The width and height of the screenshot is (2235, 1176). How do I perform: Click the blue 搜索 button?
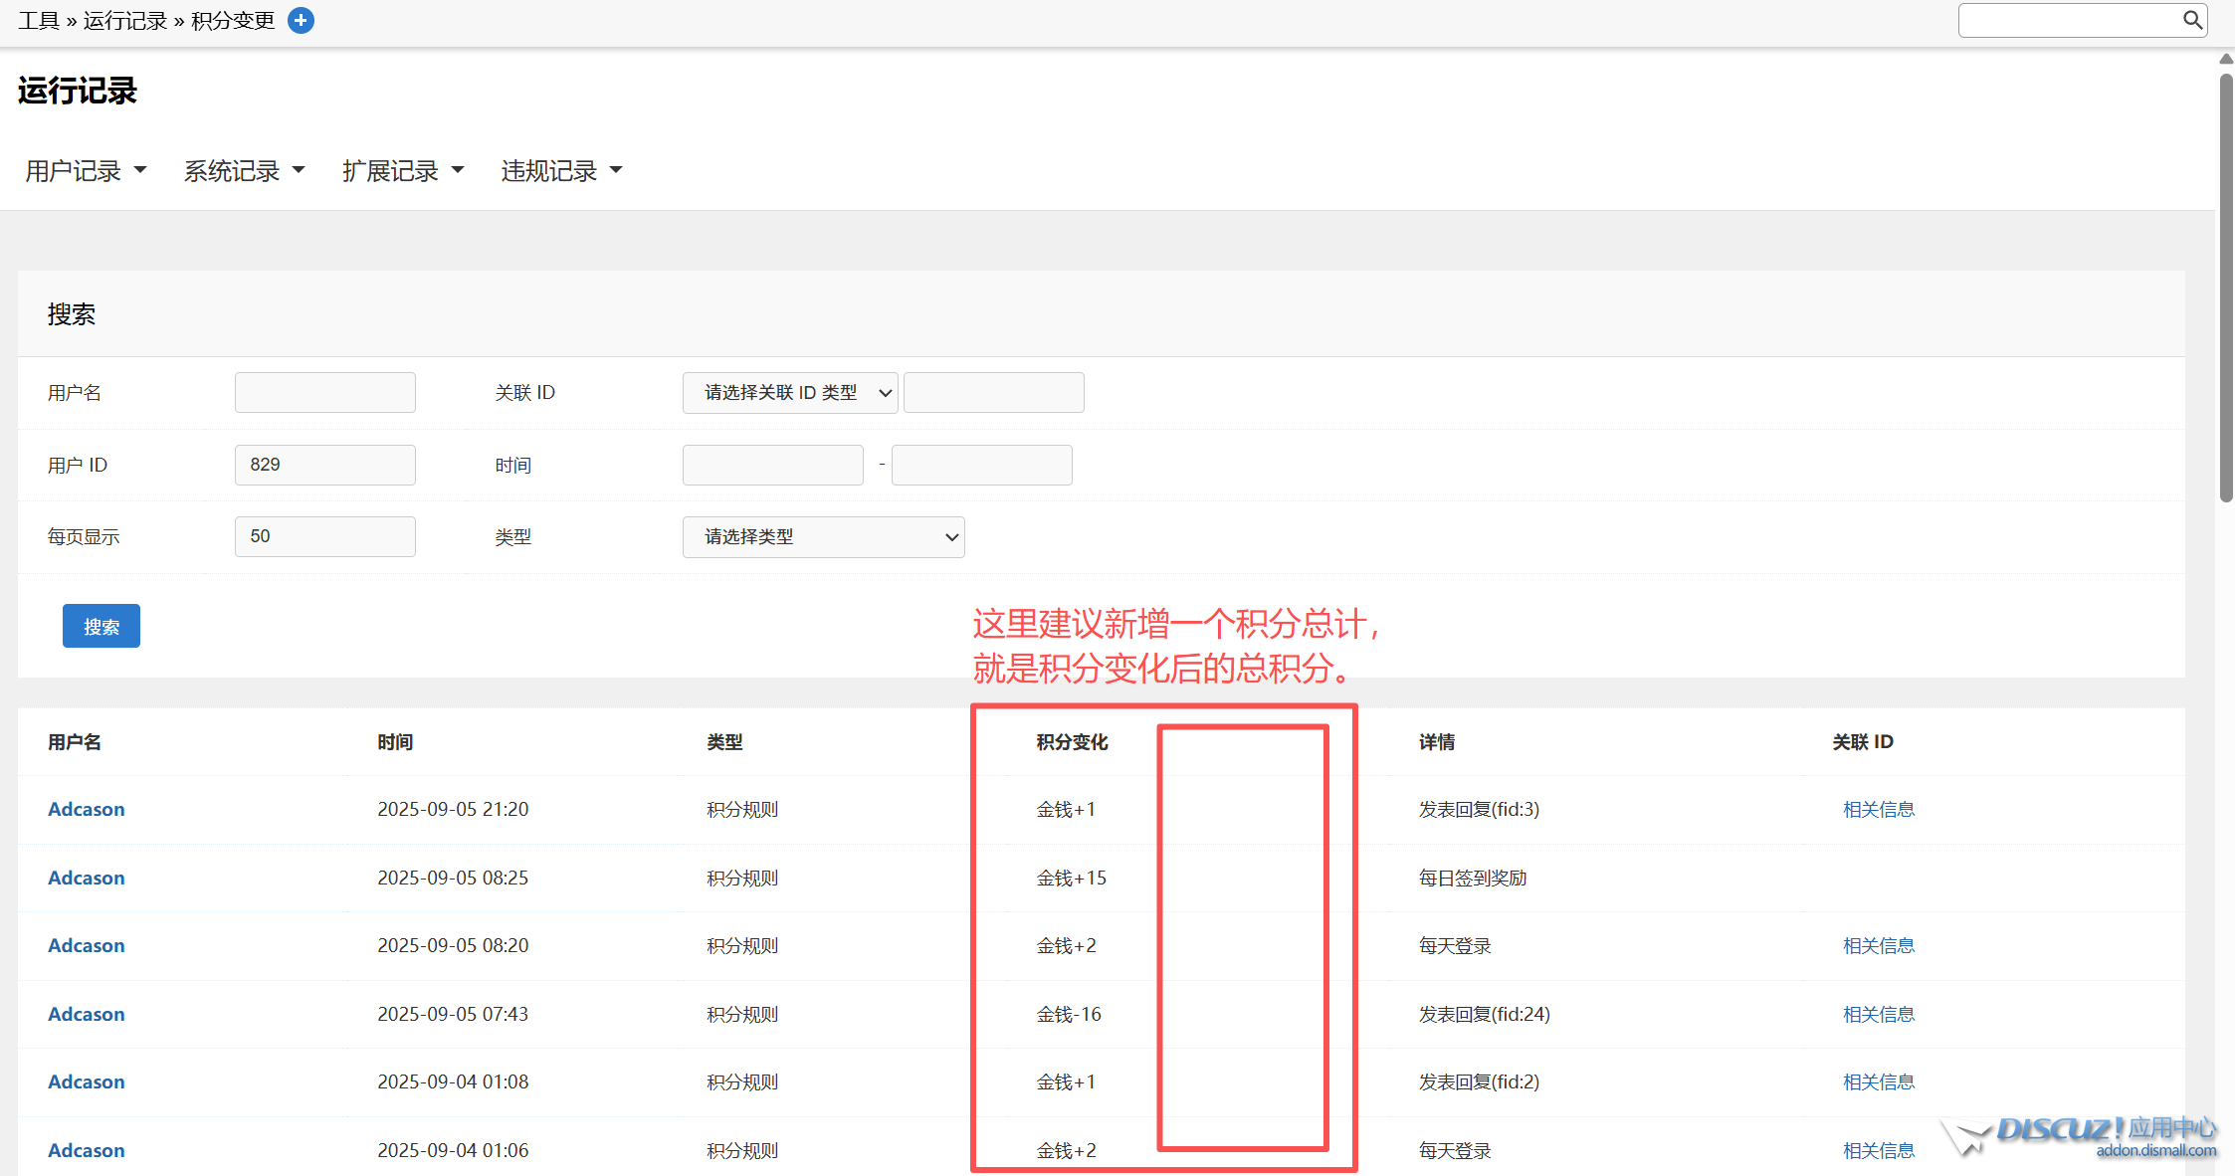[x=102, y=627]
